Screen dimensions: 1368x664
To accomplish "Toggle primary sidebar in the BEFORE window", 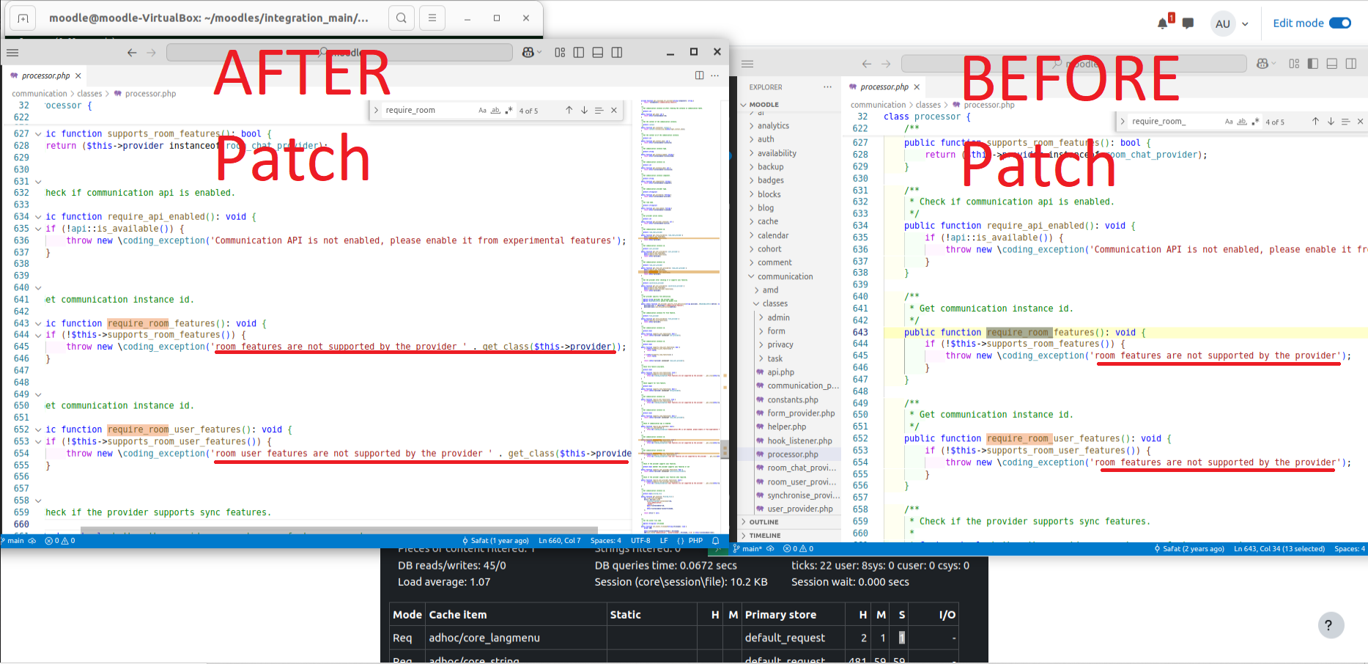I will tap(1313, 64).
